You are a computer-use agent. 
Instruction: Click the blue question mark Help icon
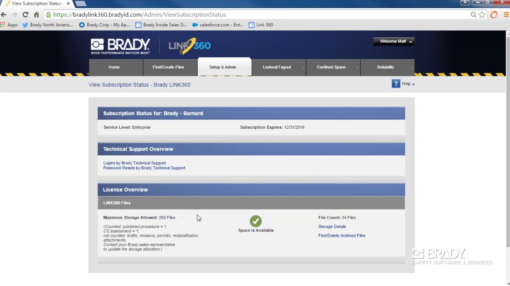pos(396,84)
